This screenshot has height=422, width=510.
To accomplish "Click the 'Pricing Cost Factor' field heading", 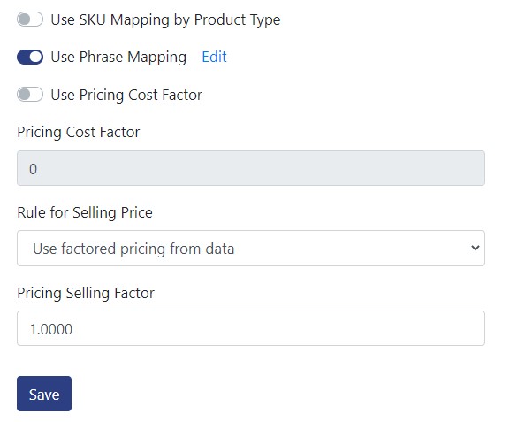I will point(79,132).
